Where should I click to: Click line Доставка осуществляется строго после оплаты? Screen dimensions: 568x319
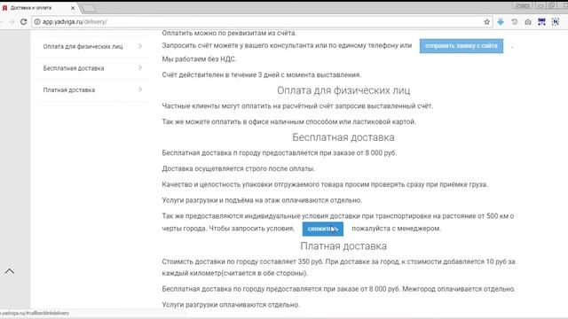tap(239, 168)
